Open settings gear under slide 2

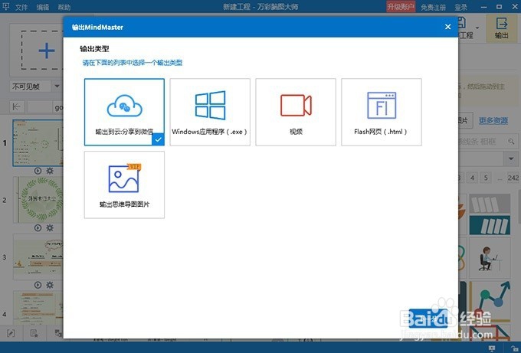click(50, 228)
